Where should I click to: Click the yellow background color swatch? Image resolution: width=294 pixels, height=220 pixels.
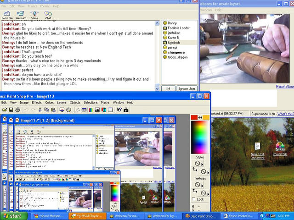click(x=206, y=117)
